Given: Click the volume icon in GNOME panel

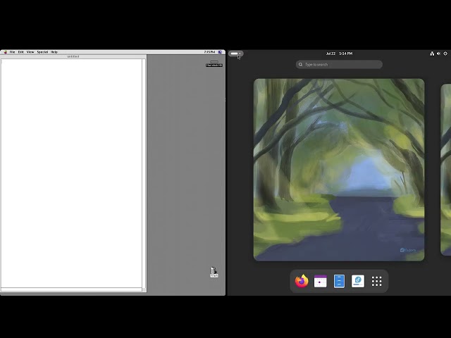Looking at the screenshot, I should coord(438,54).
